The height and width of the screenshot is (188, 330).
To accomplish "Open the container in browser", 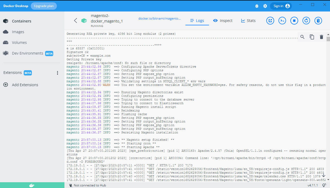I will click(x=270, y=20).
